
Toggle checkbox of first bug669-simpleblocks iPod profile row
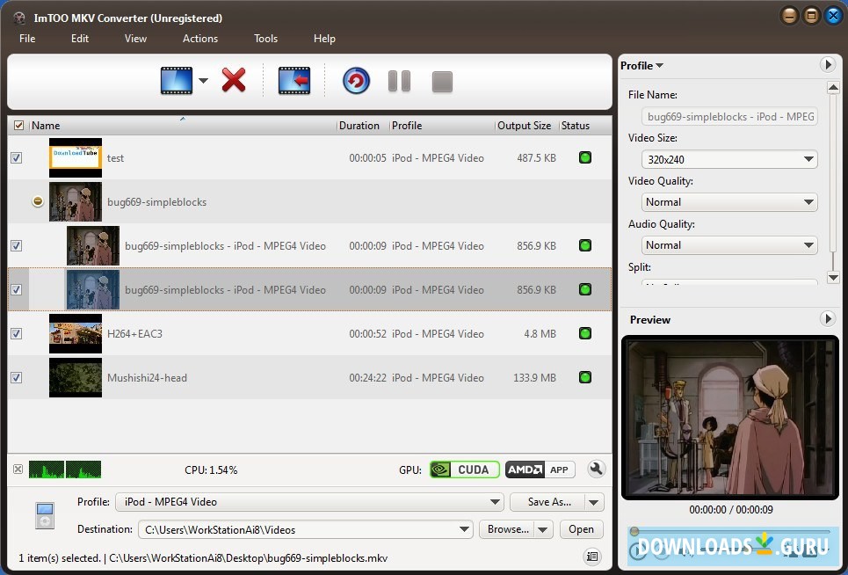16,245
